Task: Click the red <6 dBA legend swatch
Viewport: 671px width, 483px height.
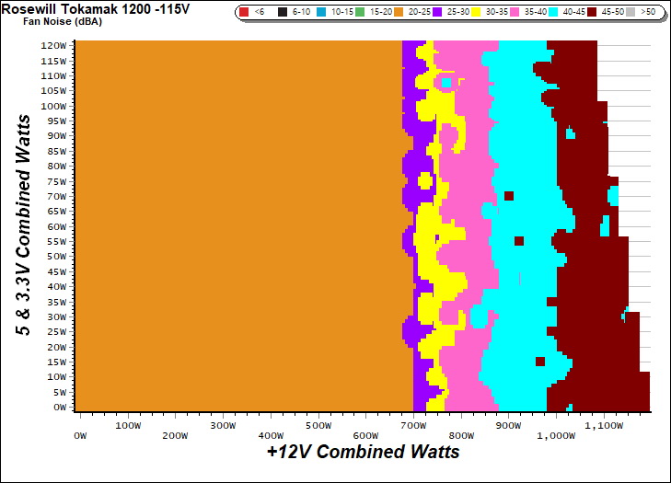Action: pyautogui.click(x=245, y=12)
